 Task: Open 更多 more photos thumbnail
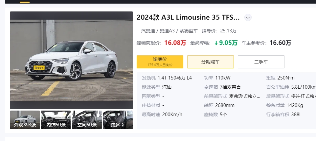[x=118, y=120]
